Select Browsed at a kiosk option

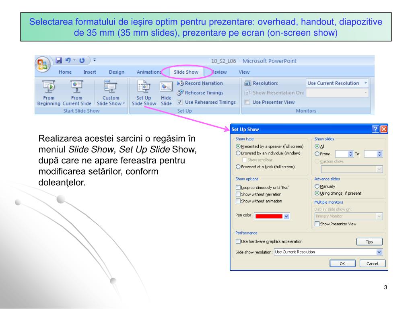tap(238, 167)
